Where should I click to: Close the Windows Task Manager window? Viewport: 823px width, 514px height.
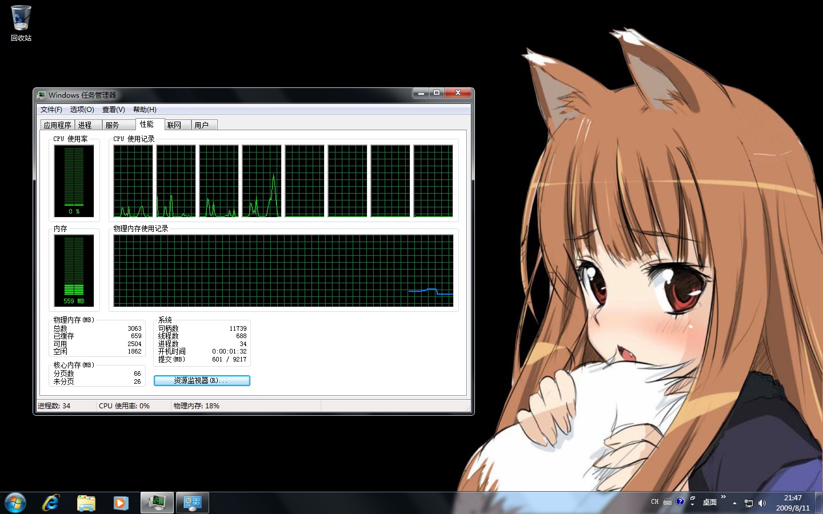(458, 93)
